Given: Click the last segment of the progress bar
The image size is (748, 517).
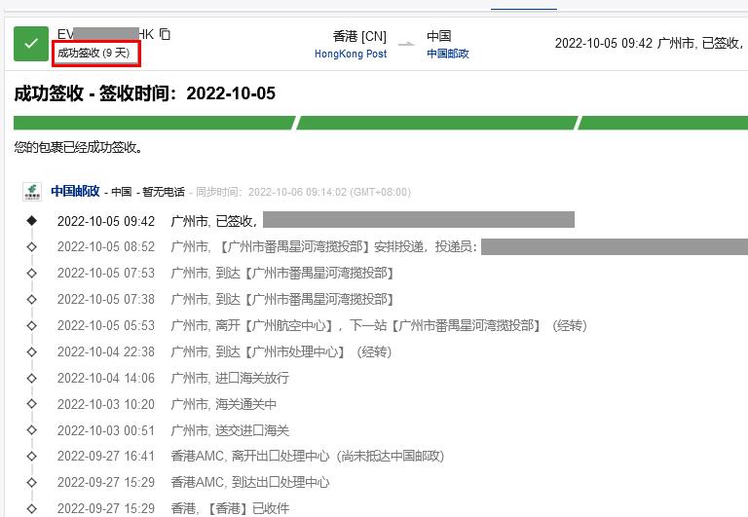Looking at the screenshot, I should pos(662,123).
